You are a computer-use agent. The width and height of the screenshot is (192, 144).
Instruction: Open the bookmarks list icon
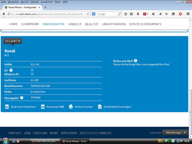tap(131, 14)
